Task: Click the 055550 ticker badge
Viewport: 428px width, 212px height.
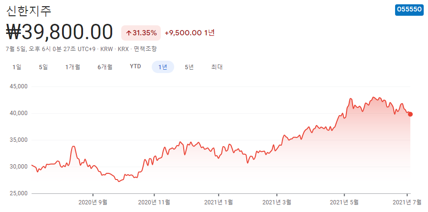Action: coord(409,10)
